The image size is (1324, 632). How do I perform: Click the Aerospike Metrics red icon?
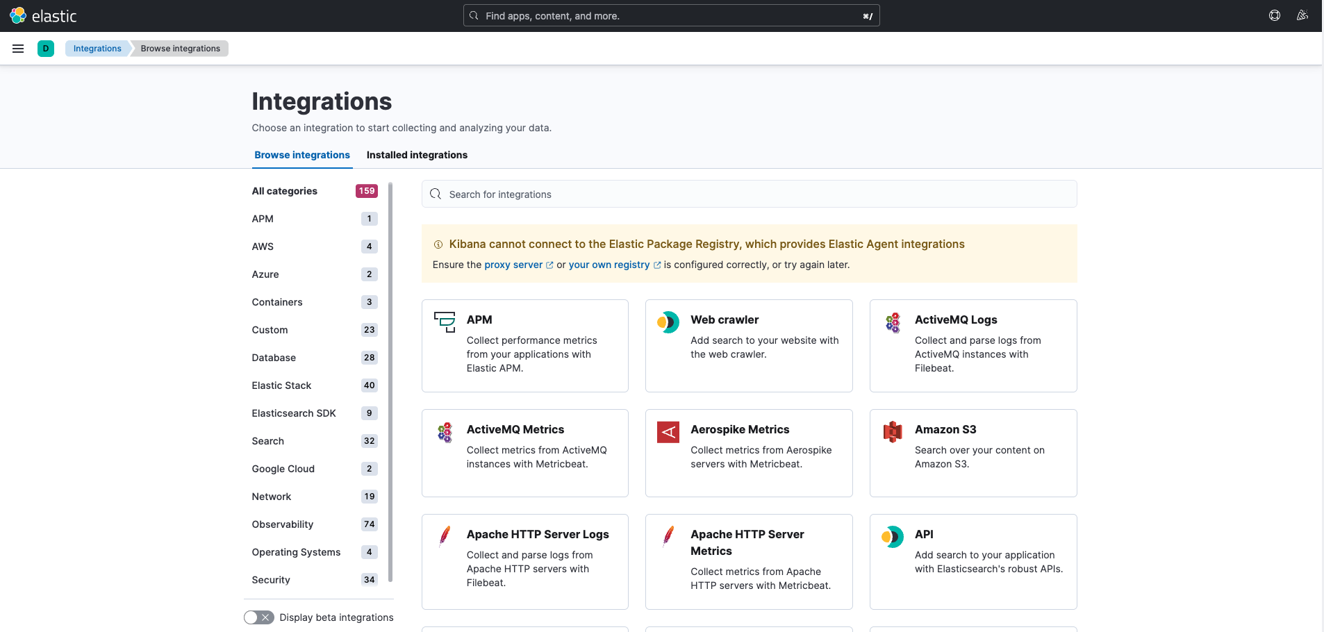[x=668, y=432]
